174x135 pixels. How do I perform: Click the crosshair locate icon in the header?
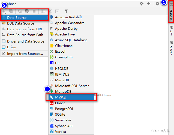coord(142,4)
